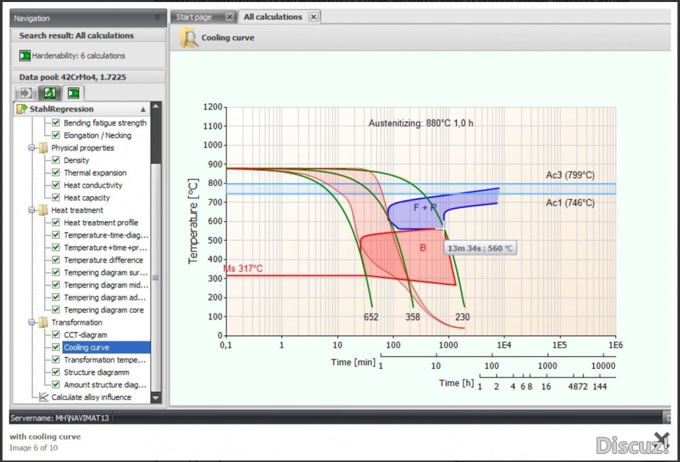The height and width of the screenshot is (462, 680).
Task: Toggle the Heat conductivity checkbox
Action: coord(56,185)
